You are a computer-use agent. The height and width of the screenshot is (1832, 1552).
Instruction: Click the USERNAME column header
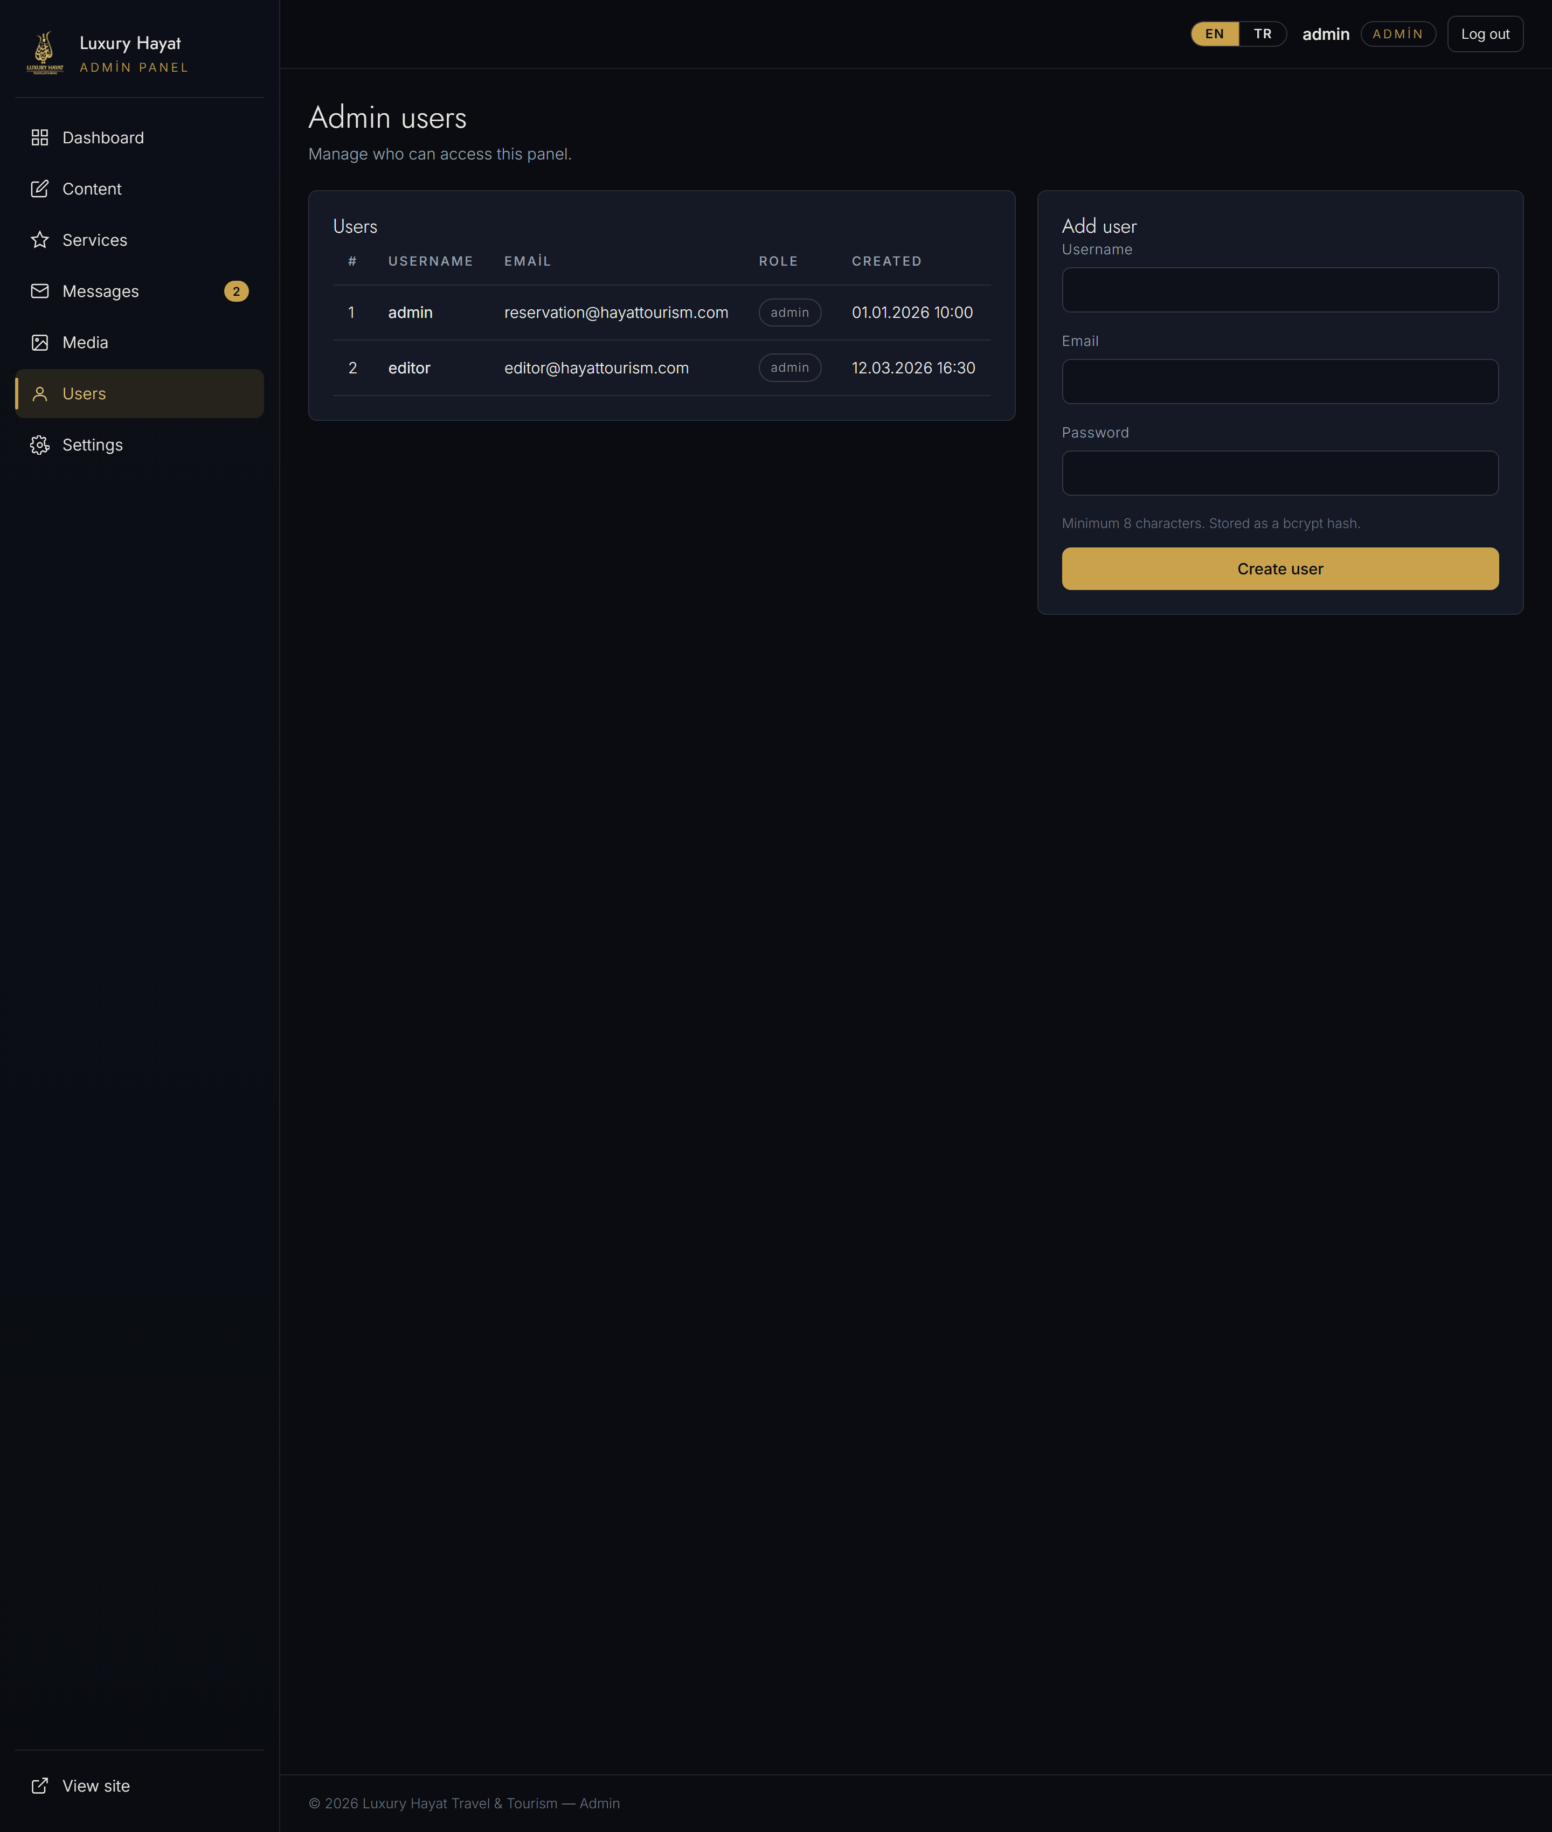click(431, 261)
